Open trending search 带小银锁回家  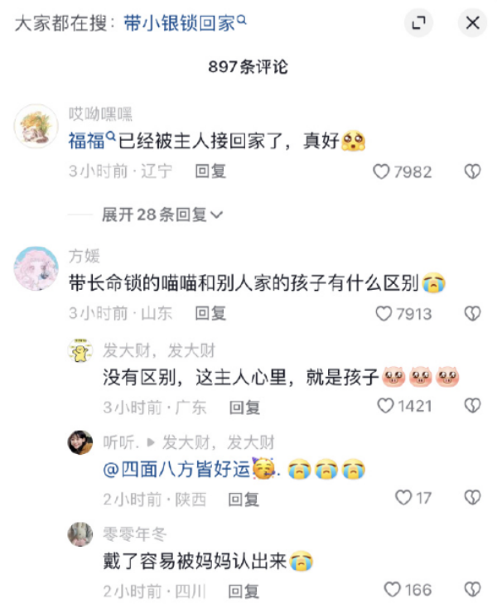pos(185,23)
